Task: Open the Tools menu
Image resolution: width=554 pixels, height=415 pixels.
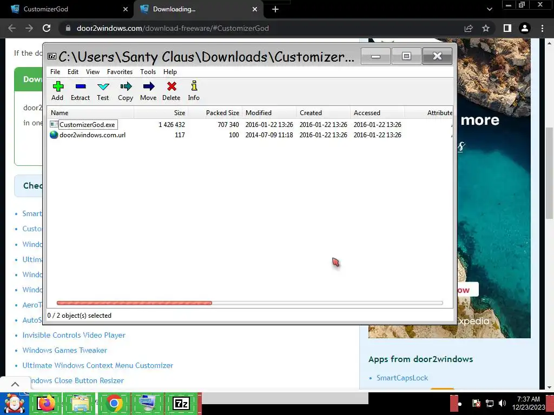Action: click(x=148, y=72)
